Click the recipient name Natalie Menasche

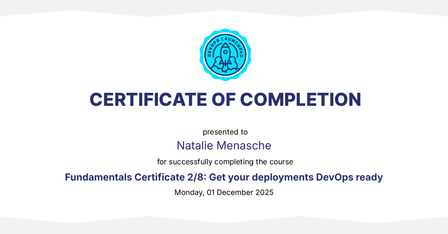(x=224, y=146)
